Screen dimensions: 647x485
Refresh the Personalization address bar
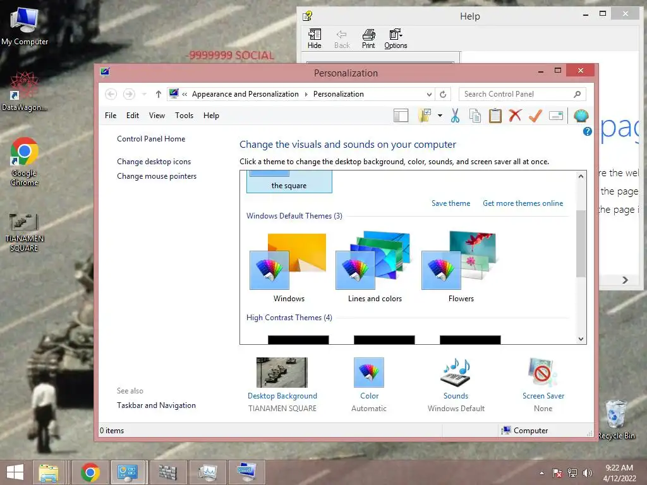[x=443, y=94]
